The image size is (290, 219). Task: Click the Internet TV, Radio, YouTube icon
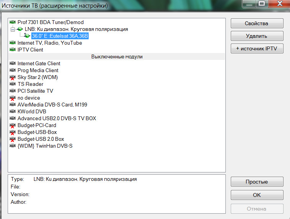(13, 43)
